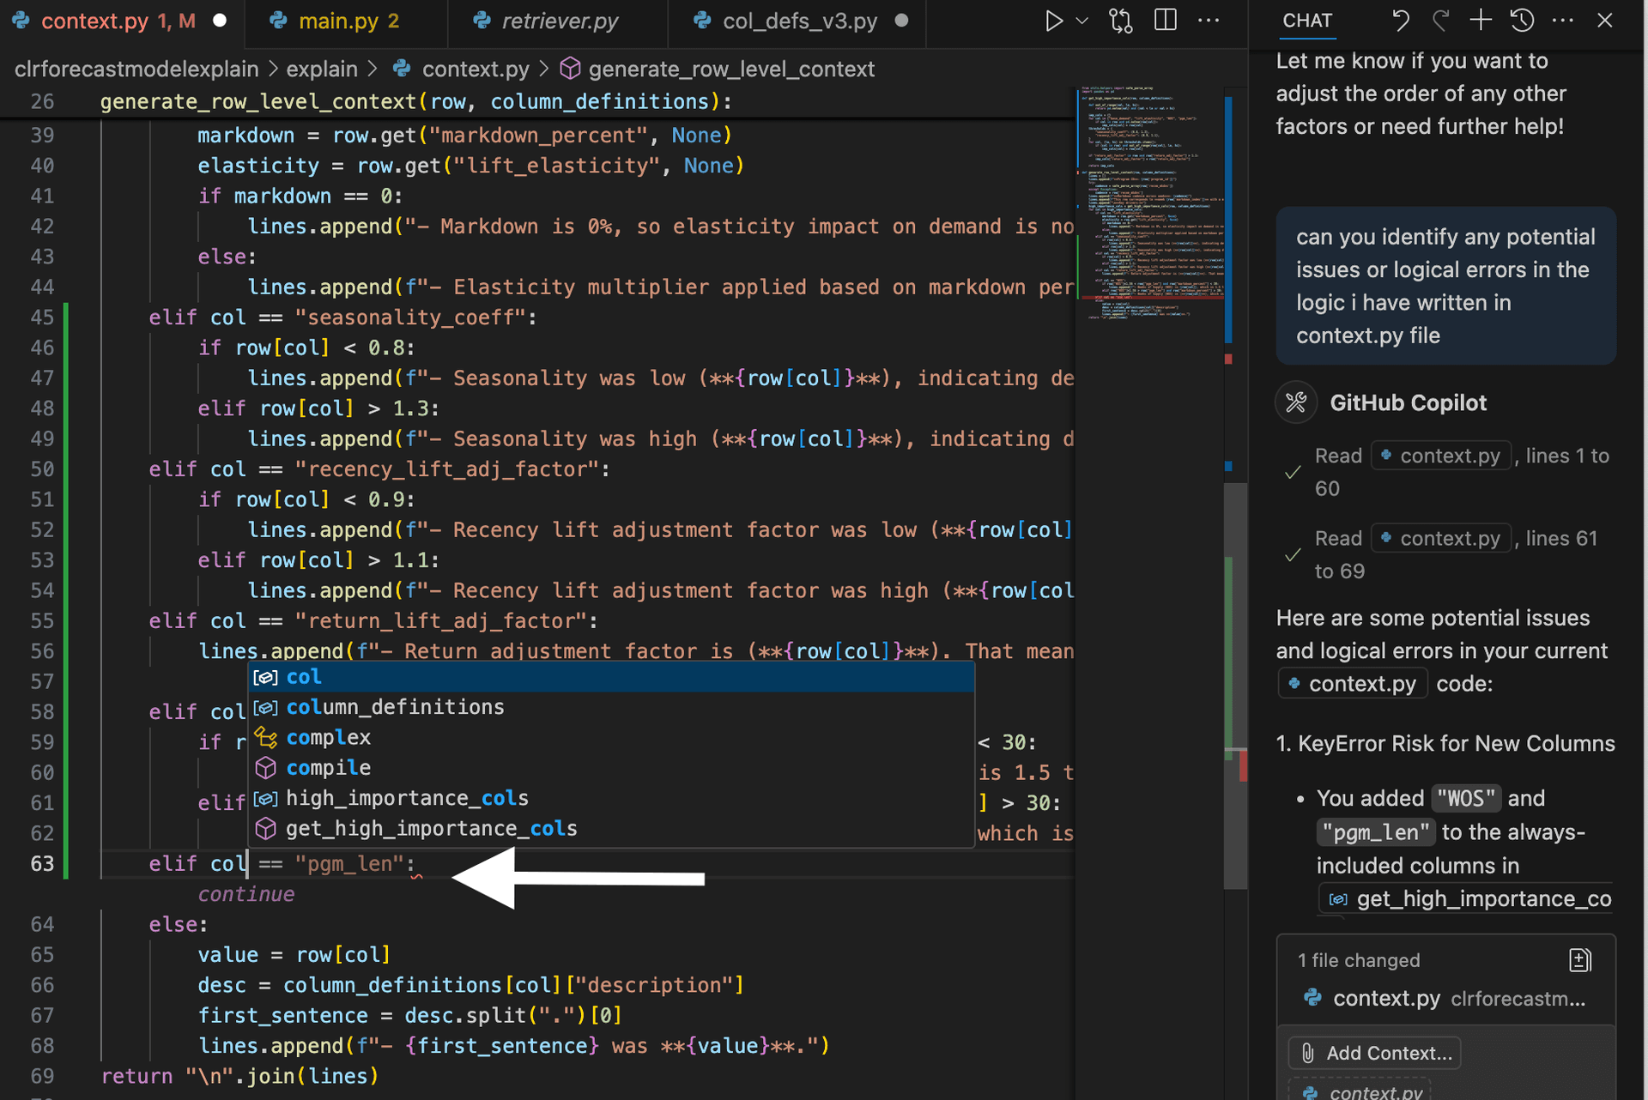Image resolution: width=1648 pixels, height=1100 pixels.
Task: Click the Python icon on retriever.py tab
Action: 481,21
